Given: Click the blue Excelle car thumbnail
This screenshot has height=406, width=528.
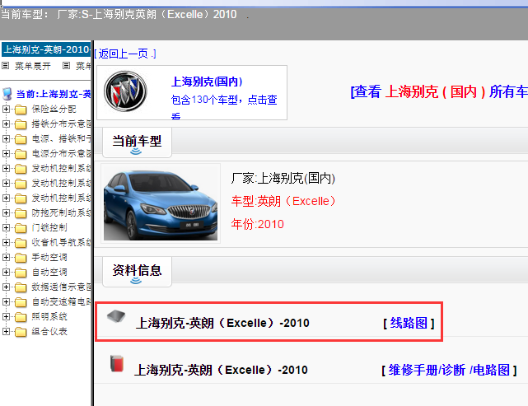Looking at the screenshot, I should (161, 203).
